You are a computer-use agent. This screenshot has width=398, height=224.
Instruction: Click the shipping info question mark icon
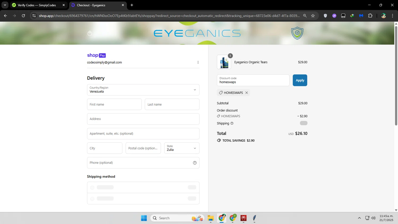[232, 123]
